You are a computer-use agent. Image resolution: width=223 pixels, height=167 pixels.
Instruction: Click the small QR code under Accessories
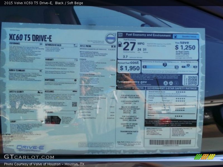point(74,104)
